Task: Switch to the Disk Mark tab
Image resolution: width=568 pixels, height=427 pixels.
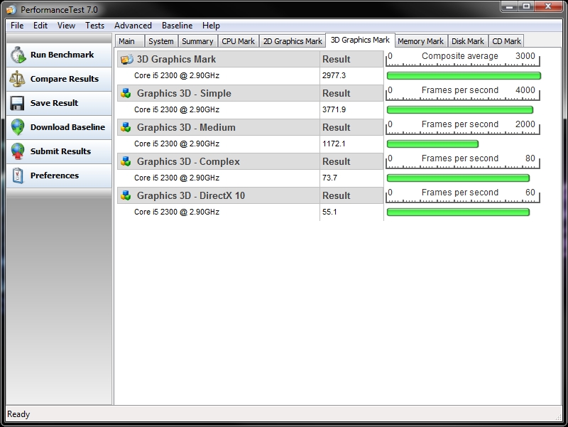Action: (468, 41)
